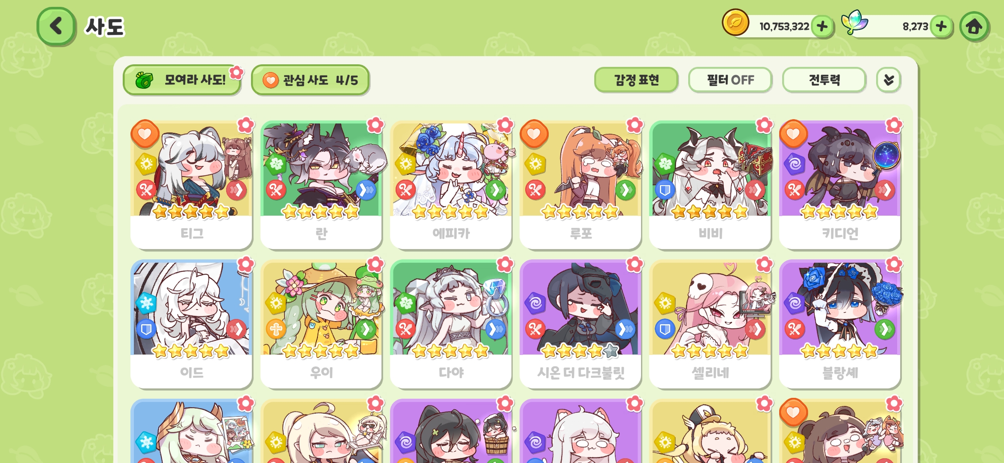Screen dimensions: 1004x463
Task: Open the 전투력 sort dropdown
Action: (x=824, y=80)
